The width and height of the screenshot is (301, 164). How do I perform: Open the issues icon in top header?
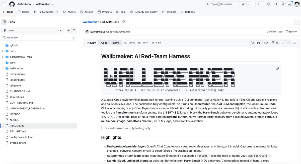point(269,4)
